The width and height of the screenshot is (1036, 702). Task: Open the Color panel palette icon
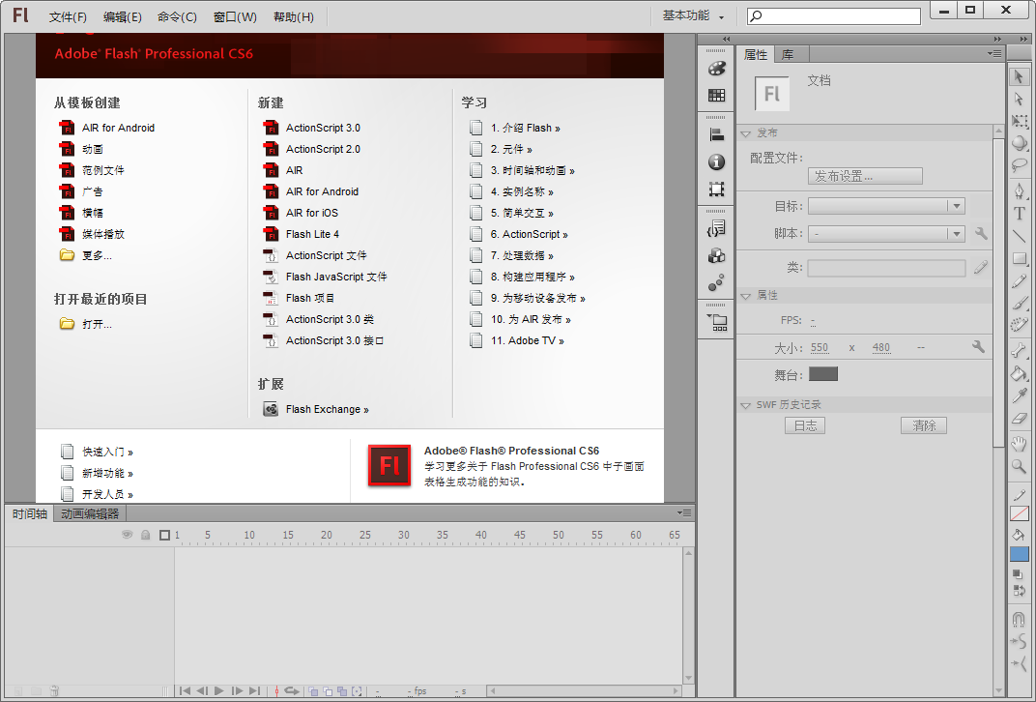point(716,69)
